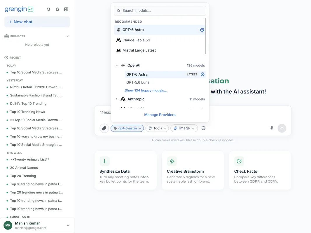This screenshot has width=311, height=233.
Task: Click Manage Providers link
Action: [160, 115]
